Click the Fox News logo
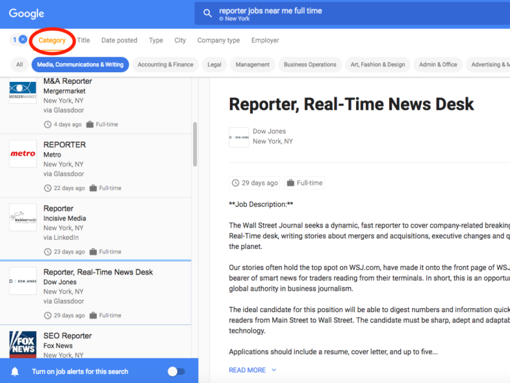The image size is (510, 383). coord(23,345)
